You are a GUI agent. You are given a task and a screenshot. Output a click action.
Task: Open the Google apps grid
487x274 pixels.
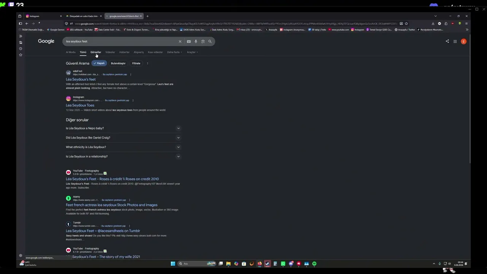pyautogui.click(x=455, y=41)
